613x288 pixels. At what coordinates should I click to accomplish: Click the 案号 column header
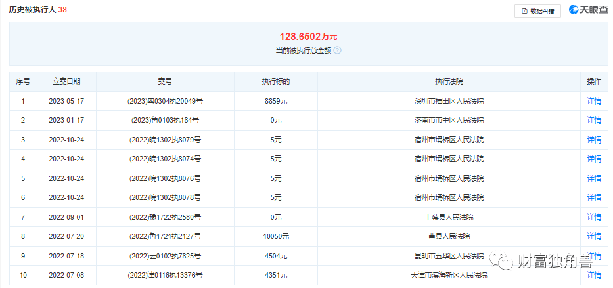click(165, 82)
